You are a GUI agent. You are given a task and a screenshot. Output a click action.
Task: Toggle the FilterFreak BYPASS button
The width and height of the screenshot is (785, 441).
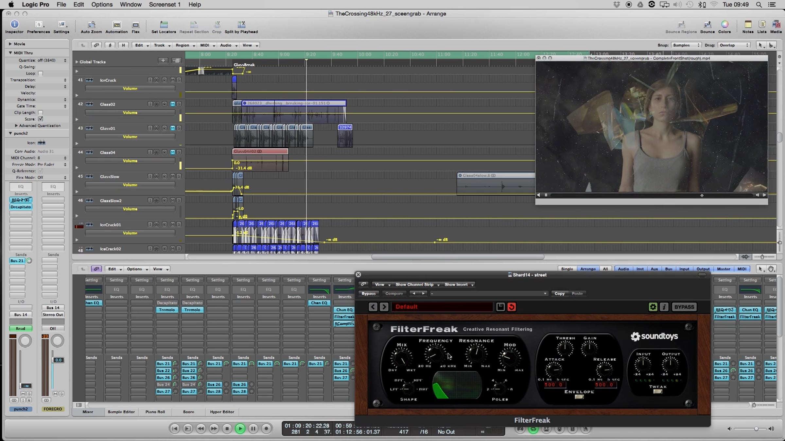click(684, 307)
